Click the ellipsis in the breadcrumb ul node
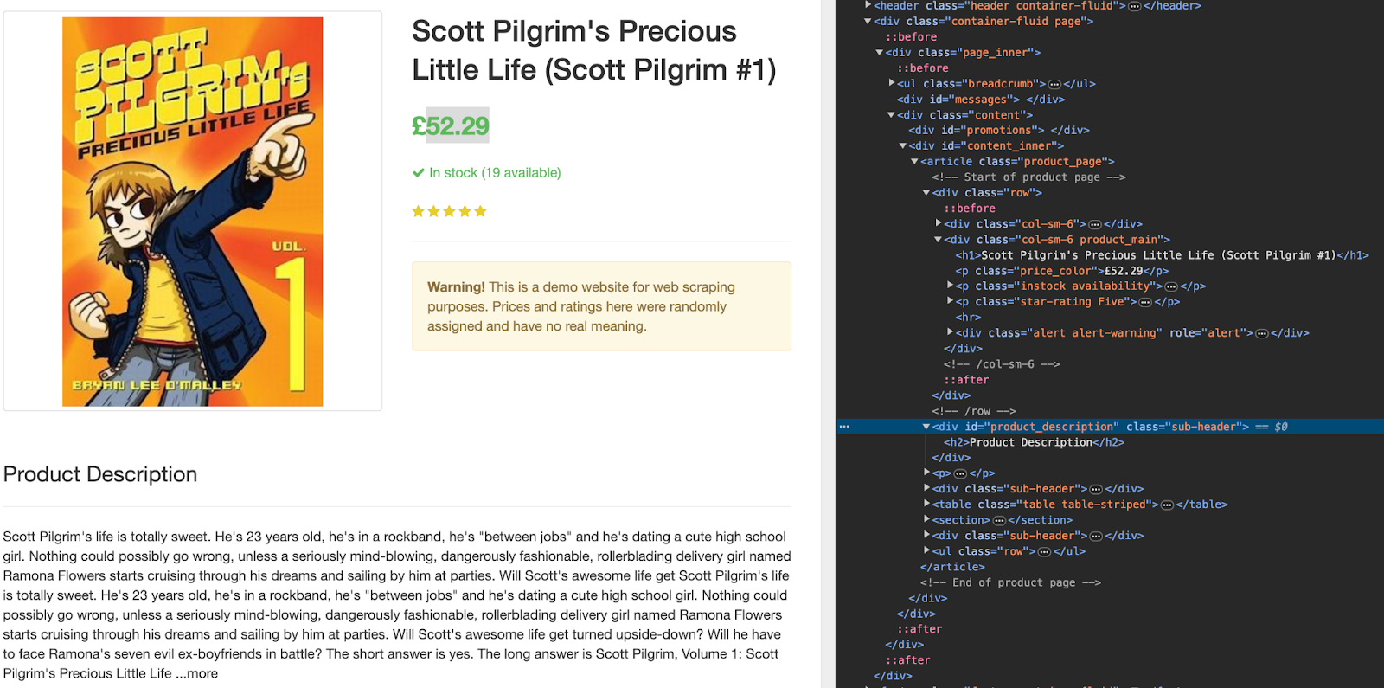This screenshot has width=1384, height=688. (x=1054, y=84)
